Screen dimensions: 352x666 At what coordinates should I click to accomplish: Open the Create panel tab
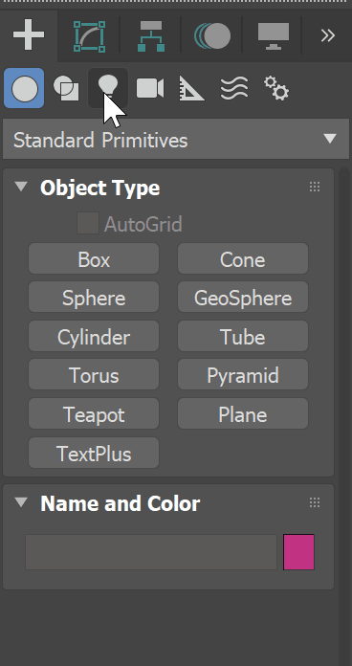(x=29, y=35)
